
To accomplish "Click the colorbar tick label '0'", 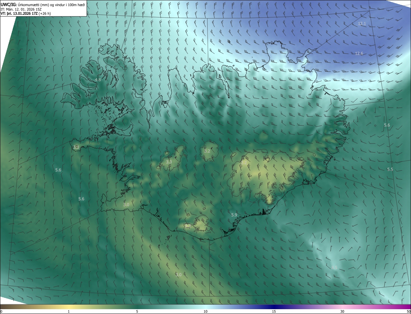I will pyautogui.click(x=1, y=311).
